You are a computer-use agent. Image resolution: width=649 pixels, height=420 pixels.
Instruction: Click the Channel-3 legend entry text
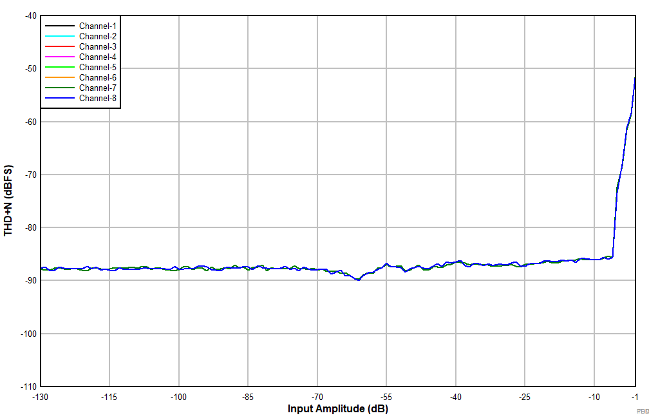click(97, 46)
